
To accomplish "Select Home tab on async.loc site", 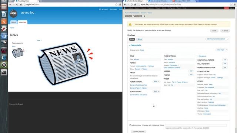I will click(x=13, y=22).
